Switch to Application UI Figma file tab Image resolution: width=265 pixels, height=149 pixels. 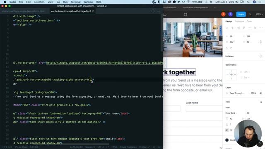point(170,7)
